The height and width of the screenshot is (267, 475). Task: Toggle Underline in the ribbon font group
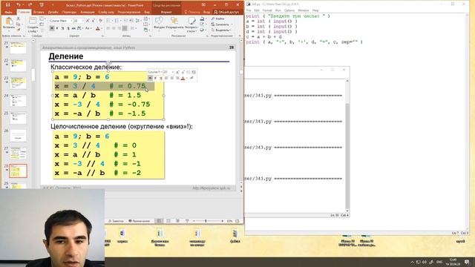tap(62, 28)
